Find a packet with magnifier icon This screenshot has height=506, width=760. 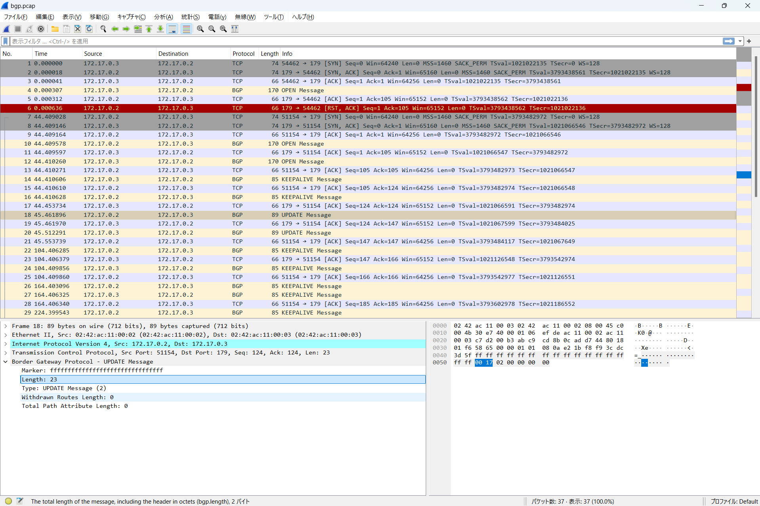[x=103, y=29]
